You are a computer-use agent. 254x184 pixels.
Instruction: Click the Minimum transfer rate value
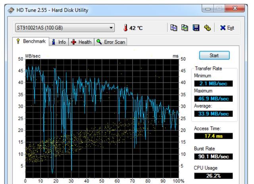tap(213, 84)
